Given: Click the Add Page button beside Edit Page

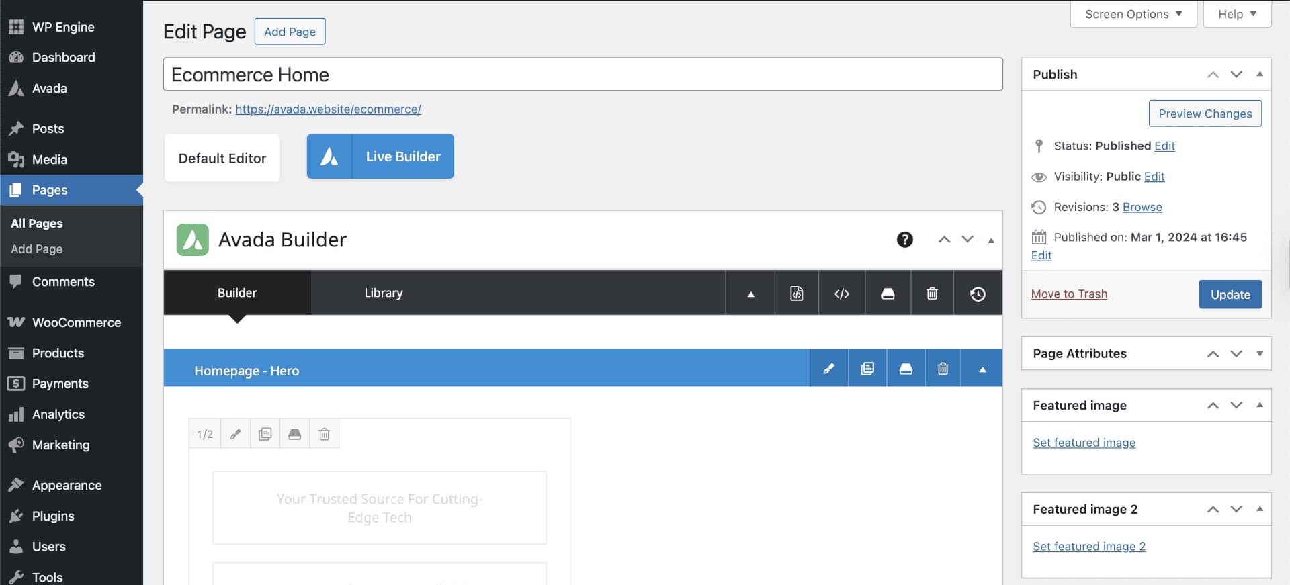Looking at the screenshot, I should click(x=290, y=32).
